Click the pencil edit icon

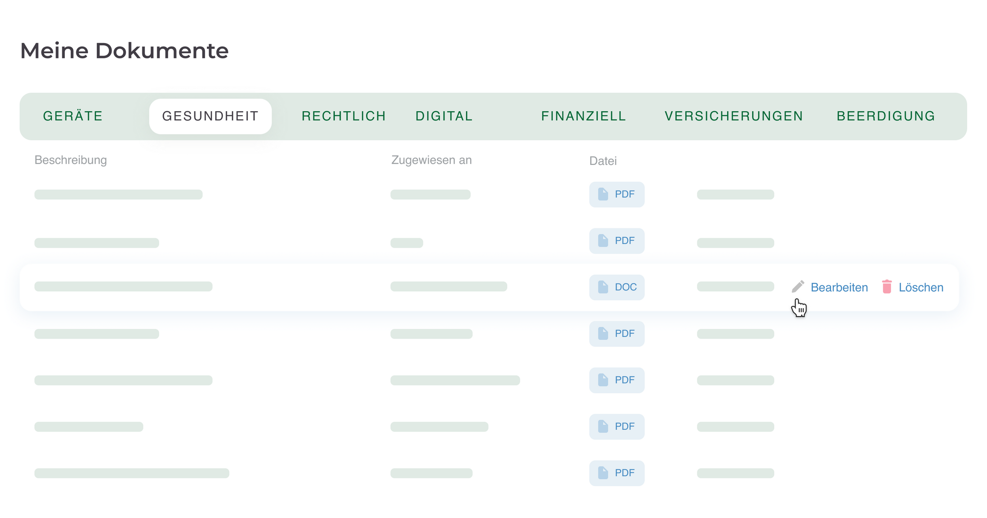pyautogui.click(x=797, y=287)
